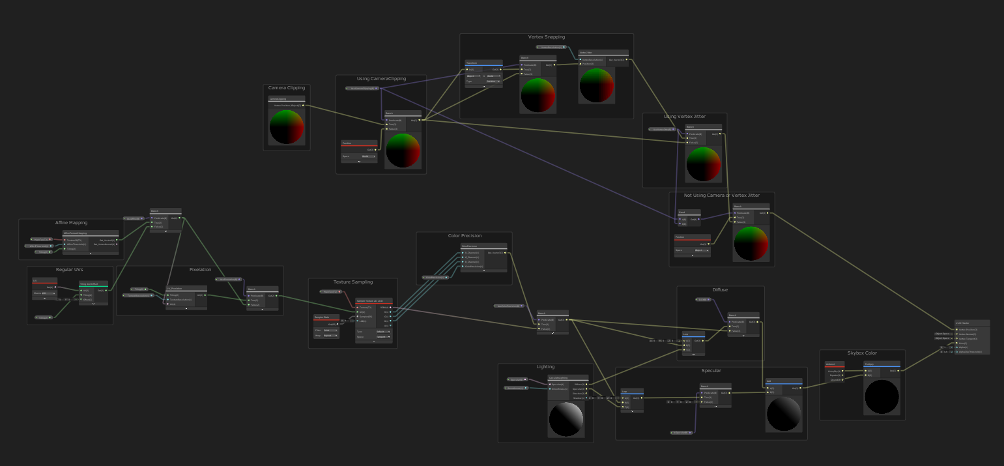Select the Unlit Master node header
This screenshot has height=466, width=1004.
coord(972,323)
